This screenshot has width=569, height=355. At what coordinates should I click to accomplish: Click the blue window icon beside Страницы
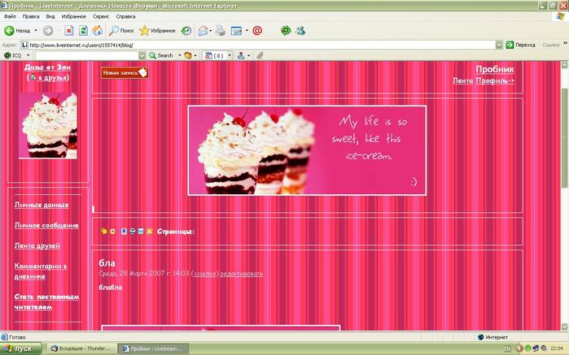141,231
